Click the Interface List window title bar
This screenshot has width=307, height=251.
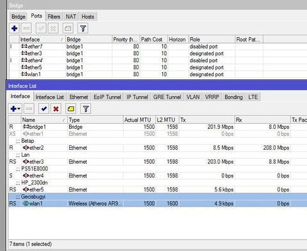(x=157, y=86)
